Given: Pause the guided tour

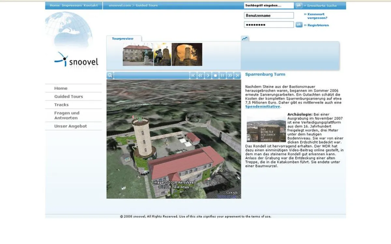Looking at the screenshot, I should coord(223,75).
